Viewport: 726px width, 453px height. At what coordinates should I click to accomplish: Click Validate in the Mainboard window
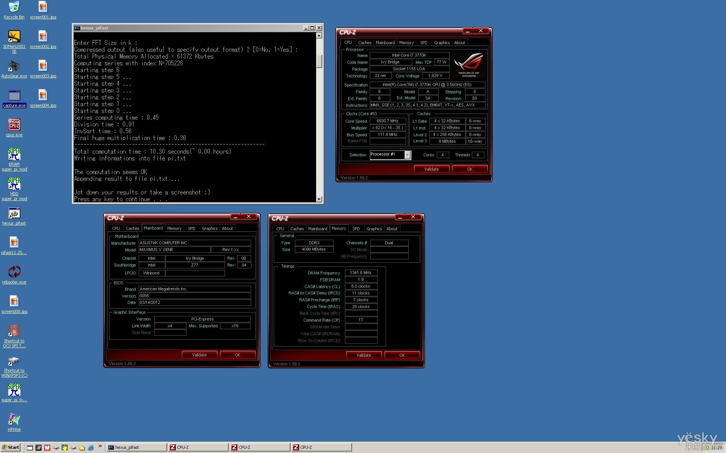pyautogui.click(x=199, y=355)
